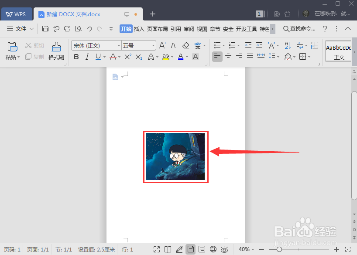Open the bullet list dropdown arrow
357x255 pixels.
coord(223,45)
